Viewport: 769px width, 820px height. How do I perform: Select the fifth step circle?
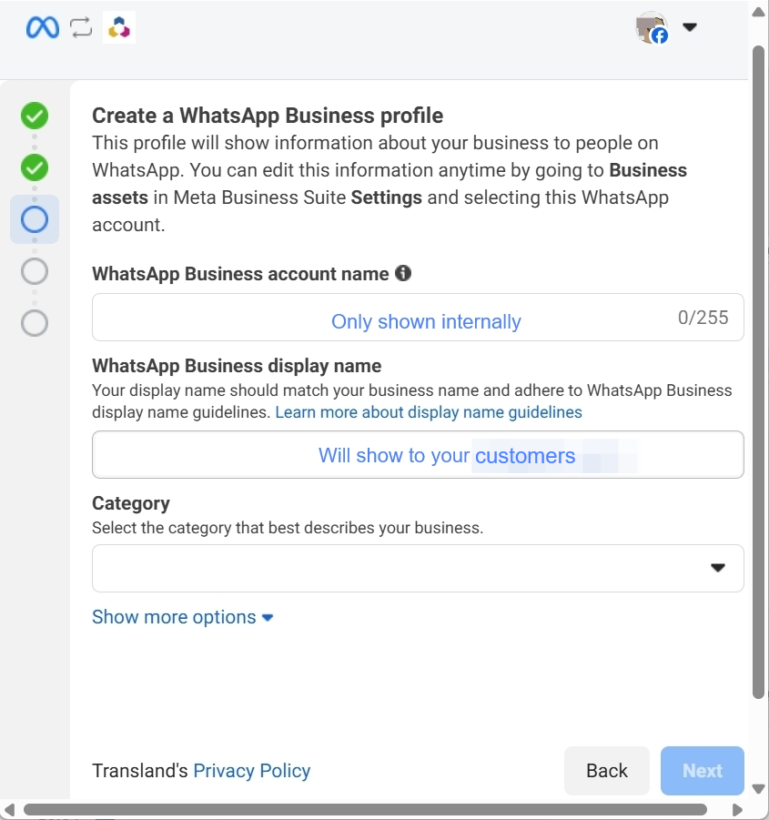(x=35, y=323)
